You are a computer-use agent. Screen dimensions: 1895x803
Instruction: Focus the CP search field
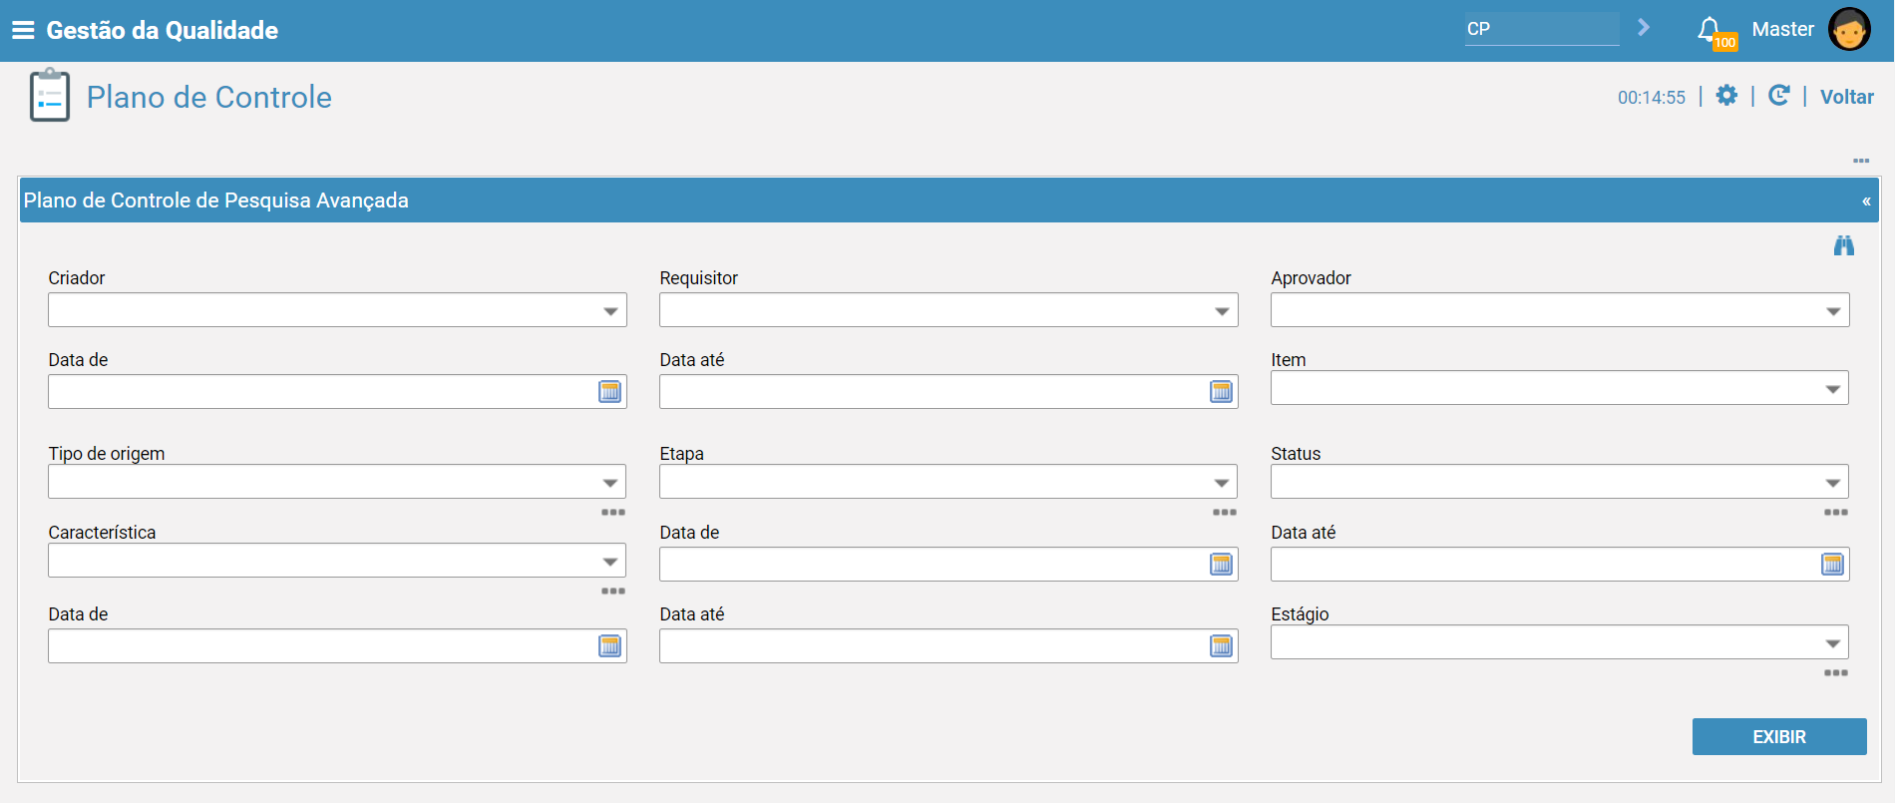pos(1542,29)
